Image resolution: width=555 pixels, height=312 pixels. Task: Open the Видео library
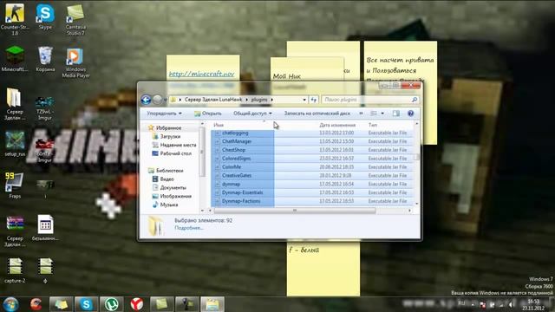[166, 179]
